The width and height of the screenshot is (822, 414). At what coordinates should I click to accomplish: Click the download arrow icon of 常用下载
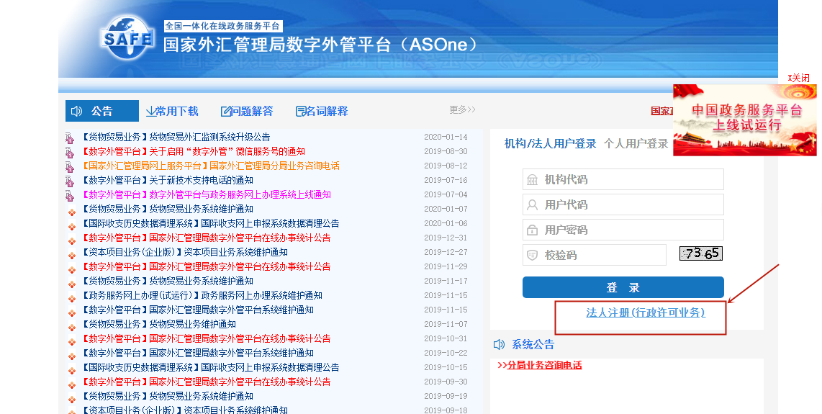pos(150,111)
